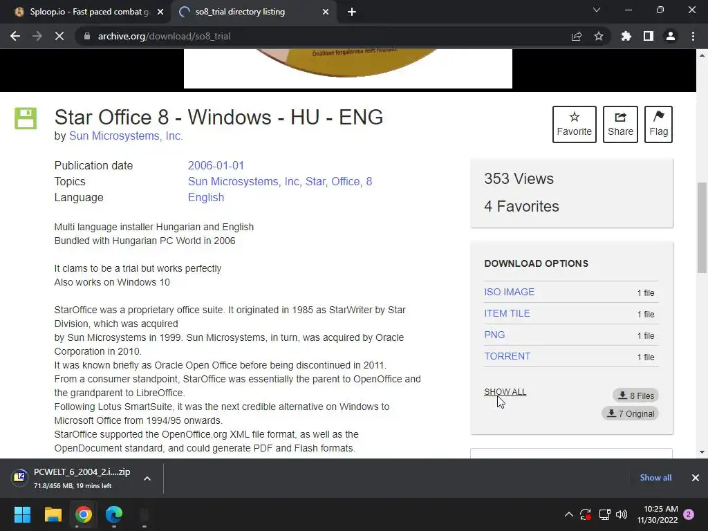Open the 'Sun Microsystems, Inc' topic link

click(244, 181)
